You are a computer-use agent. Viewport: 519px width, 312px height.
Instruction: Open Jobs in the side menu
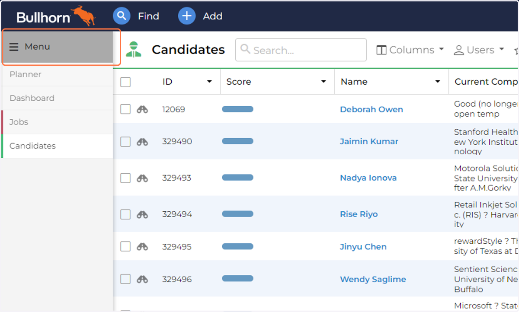point(57,122)
